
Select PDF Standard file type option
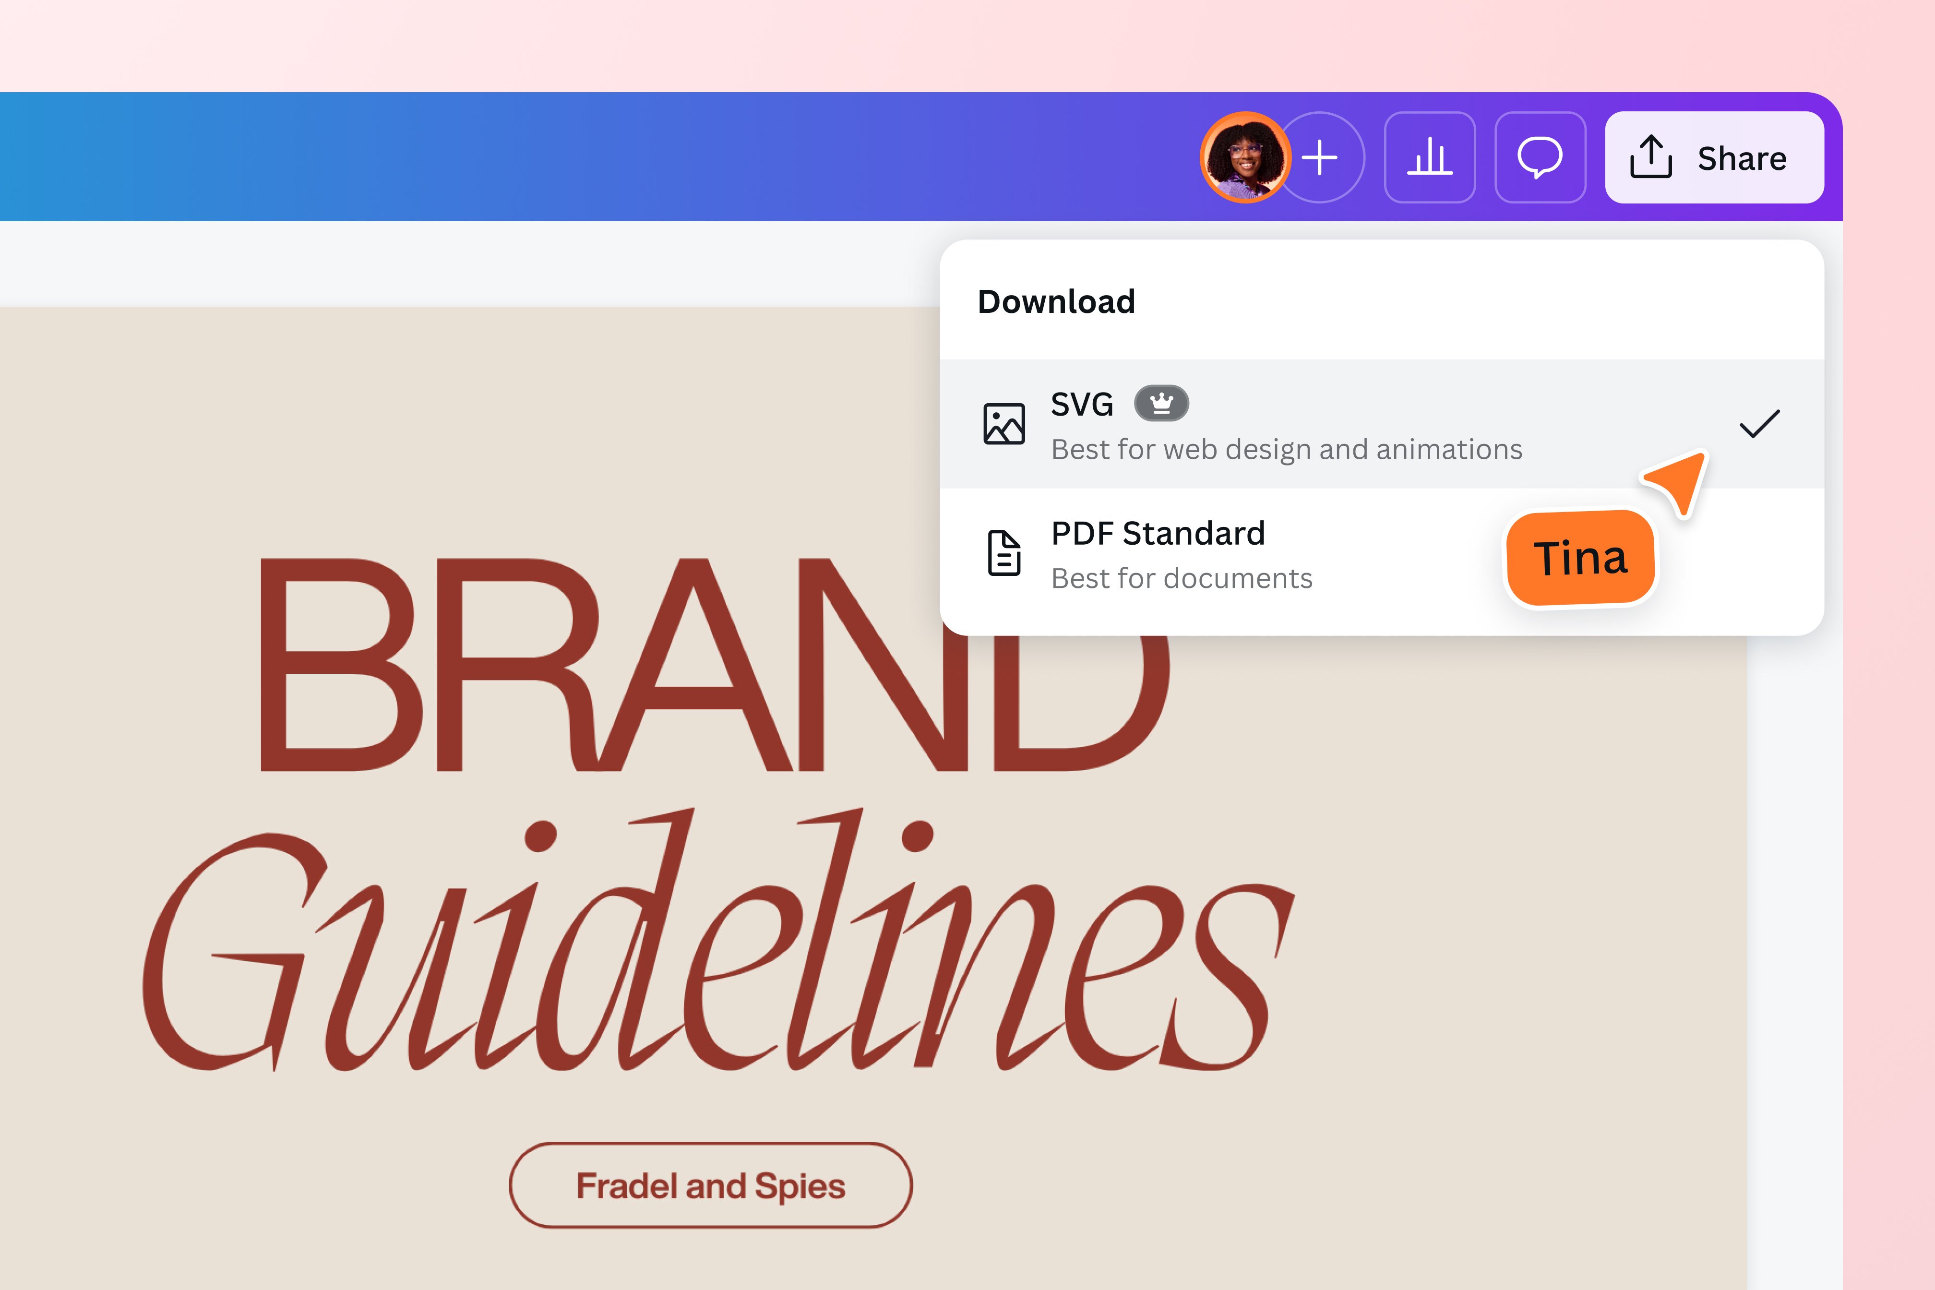(x=1158, y=534)
